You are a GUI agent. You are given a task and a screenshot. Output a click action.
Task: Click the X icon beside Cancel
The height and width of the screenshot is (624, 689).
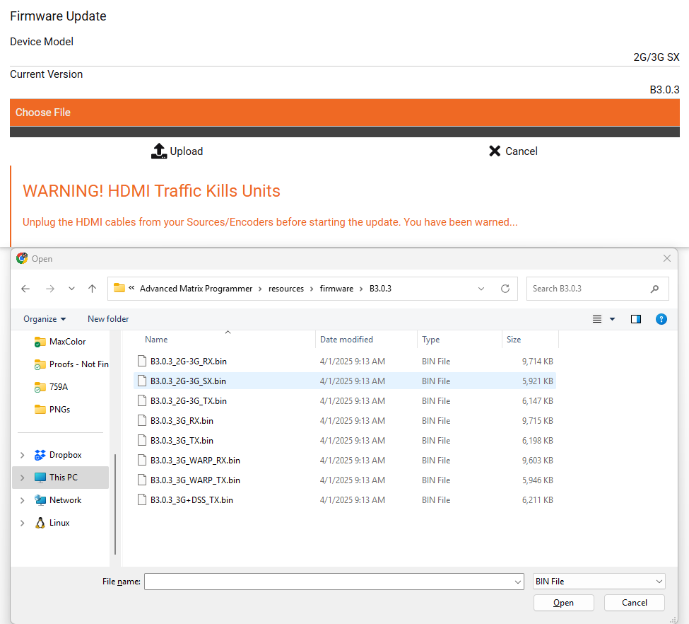pyautogui.click(x=495, y=151)
